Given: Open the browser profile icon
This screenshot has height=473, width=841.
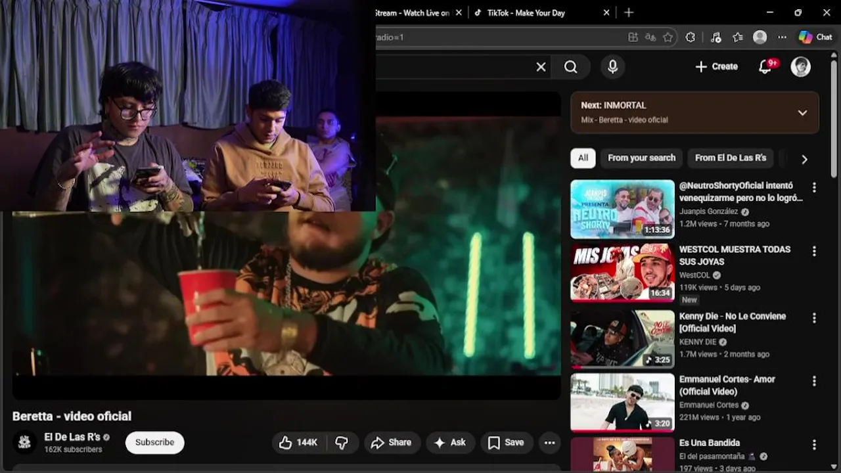Looking at the screenshot, I should pyautogui.click(x=760, y=37).
